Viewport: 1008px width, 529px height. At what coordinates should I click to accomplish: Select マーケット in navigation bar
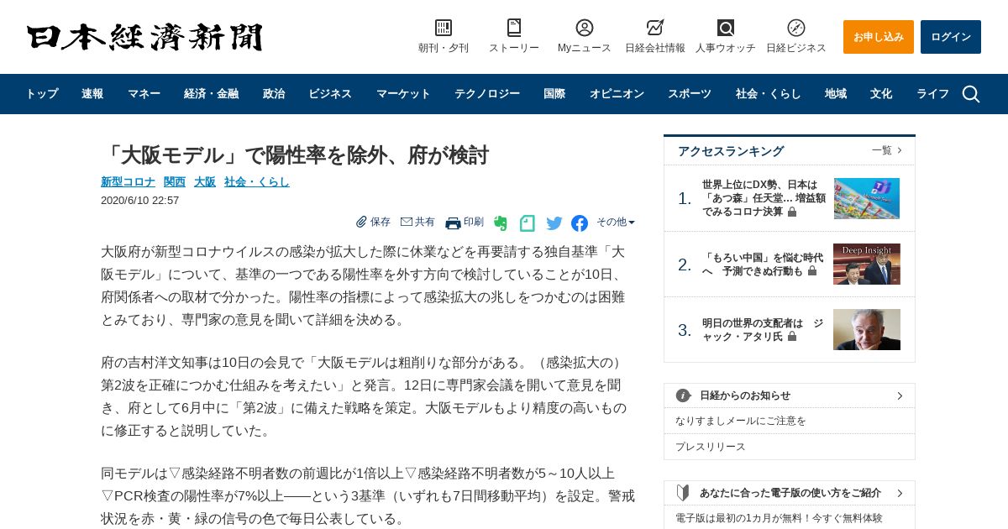click(x=403, y=94)
